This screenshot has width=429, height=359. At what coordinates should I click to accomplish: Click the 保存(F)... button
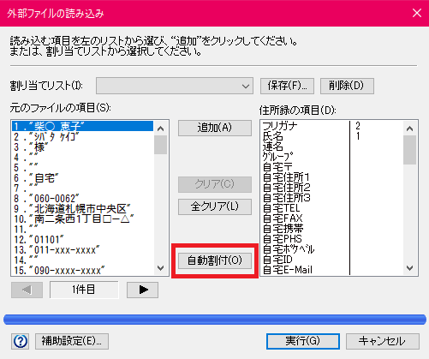point(287,86)
